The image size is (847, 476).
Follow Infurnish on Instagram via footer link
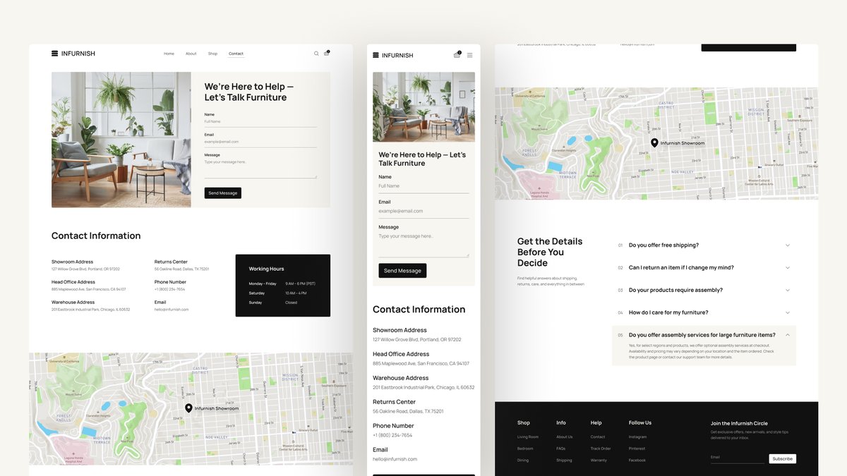click(637, 437)
